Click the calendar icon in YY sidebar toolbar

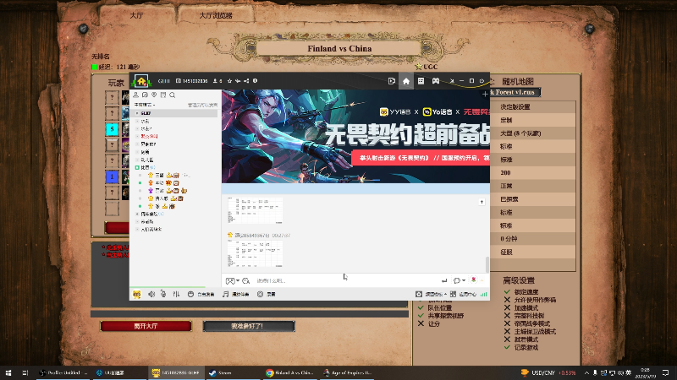tap(163, 95)
